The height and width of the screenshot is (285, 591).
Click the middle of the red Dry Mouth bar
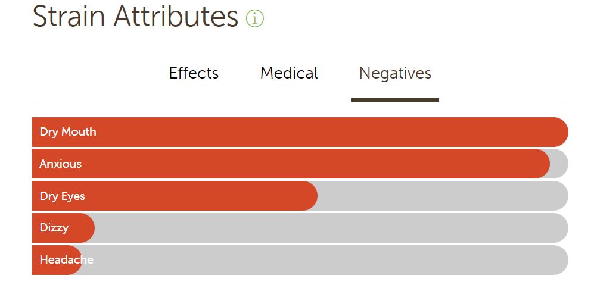(300, 132)
